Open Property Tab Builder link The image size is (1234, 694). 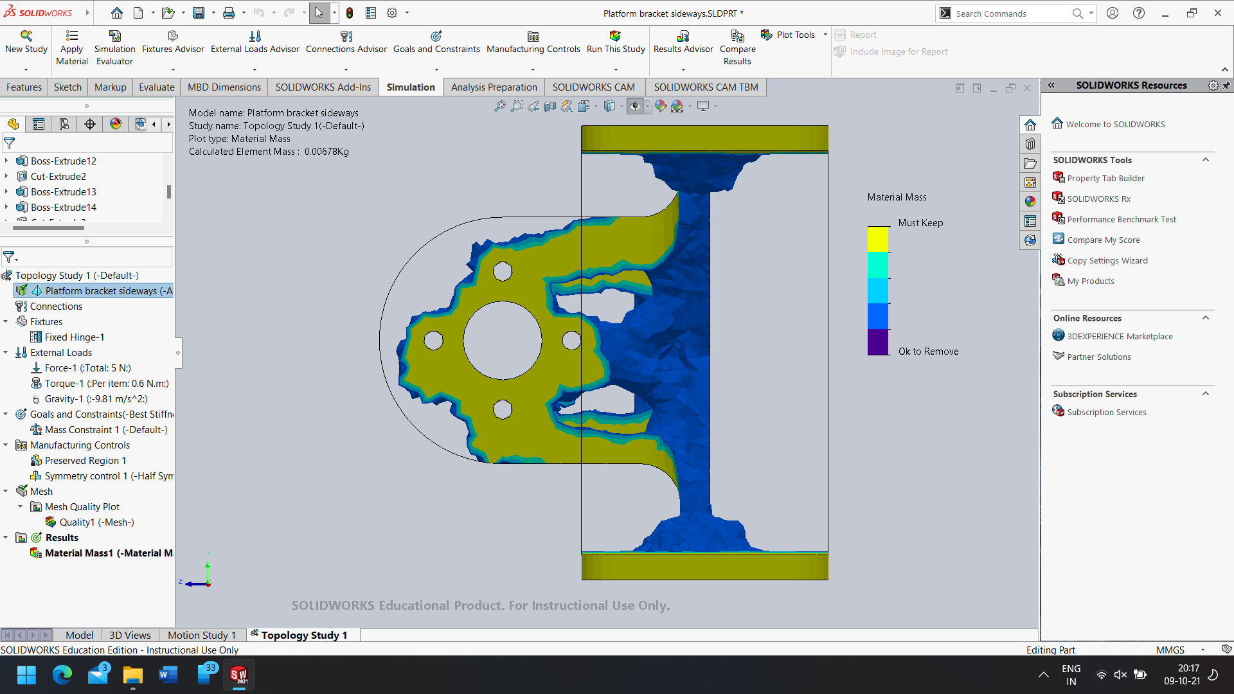[1105, 178]
